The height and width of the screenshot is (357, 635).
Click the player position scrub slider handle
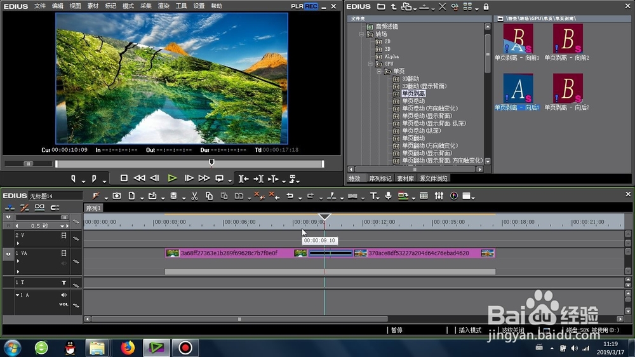211,163
